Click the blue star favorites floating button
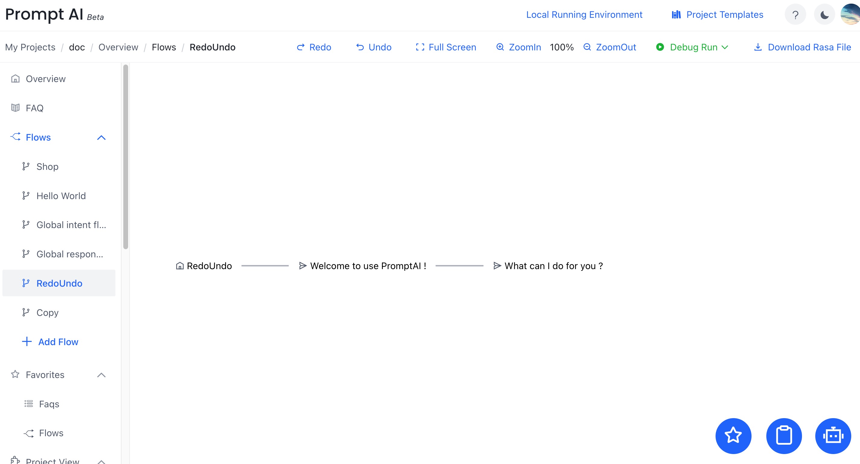 733,436
